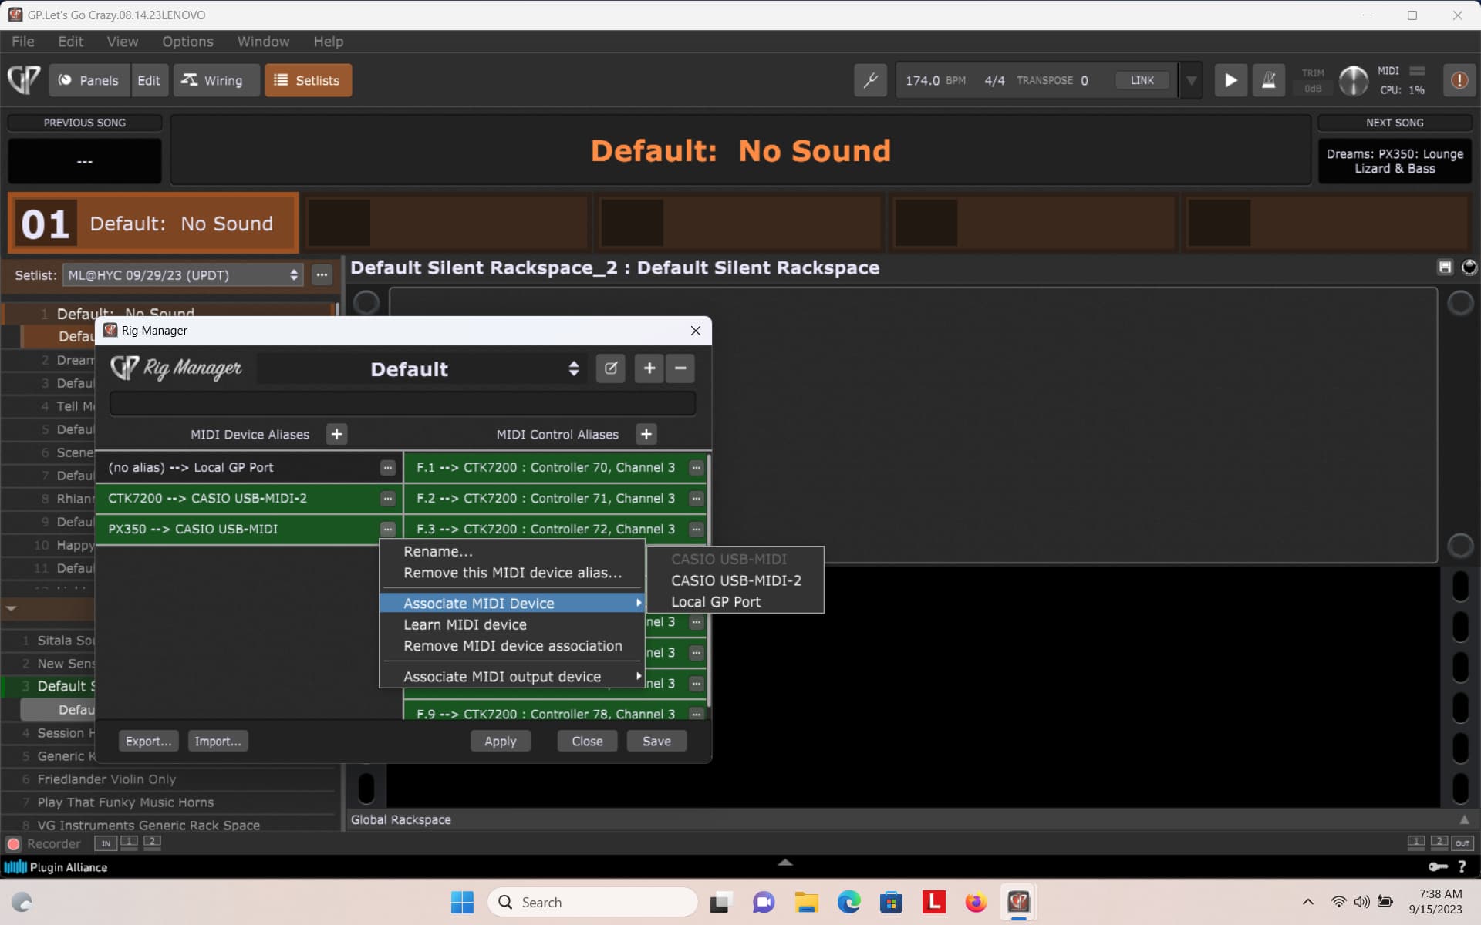The image size is (1481, 925).
Task: Click the save rackspace disk icon
Action: 1446,267
